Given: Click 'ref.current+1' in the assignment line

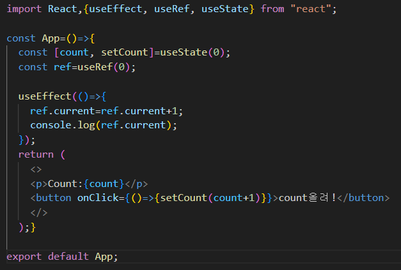Looking at the screenshot, I should (139, 111).
